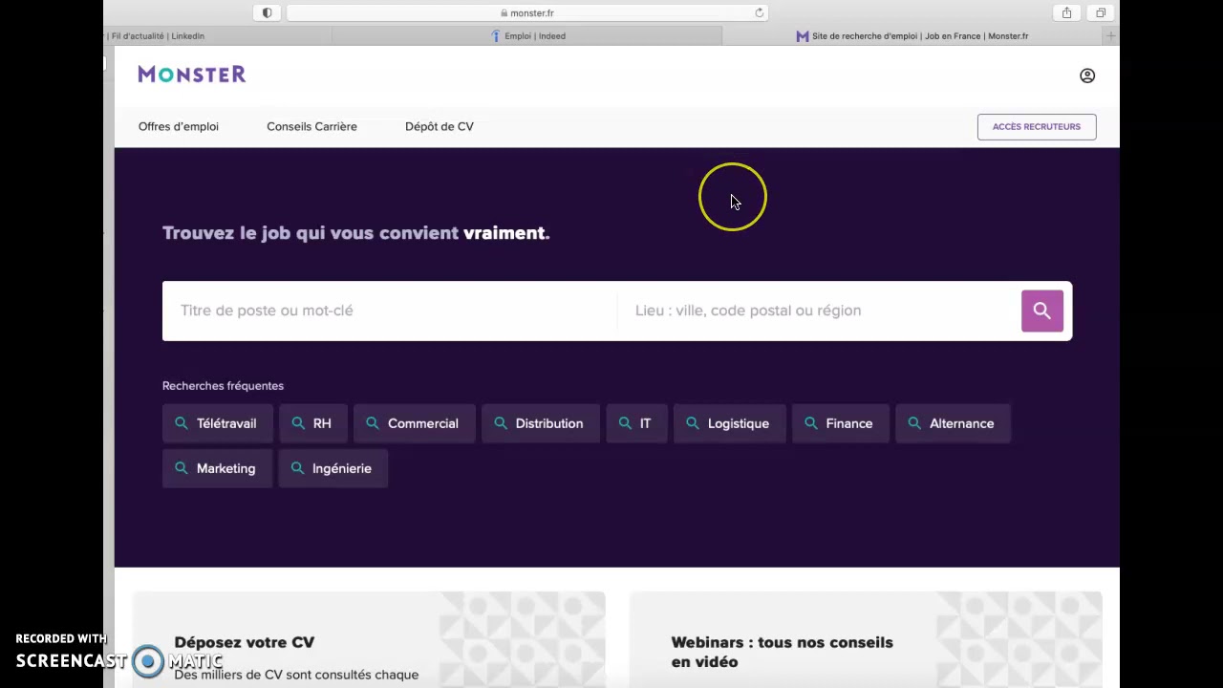Switch to the LinkedIn Fil d'actualité tab
This screenshot has height=688, width=1223.
click(x=218, y=36)
